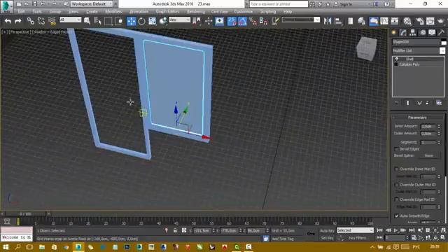Click the Mirror tool icon
This screenshot has height=252, width=448.
point(328,21)
